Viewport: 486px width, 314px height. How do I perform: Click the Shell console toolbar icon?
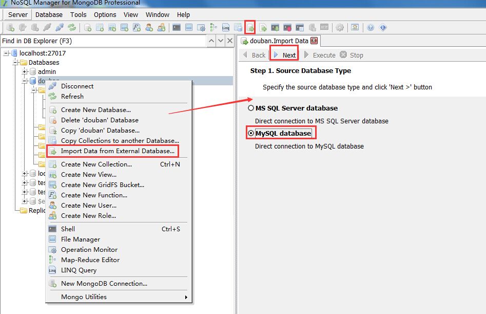tap(177, 27)
